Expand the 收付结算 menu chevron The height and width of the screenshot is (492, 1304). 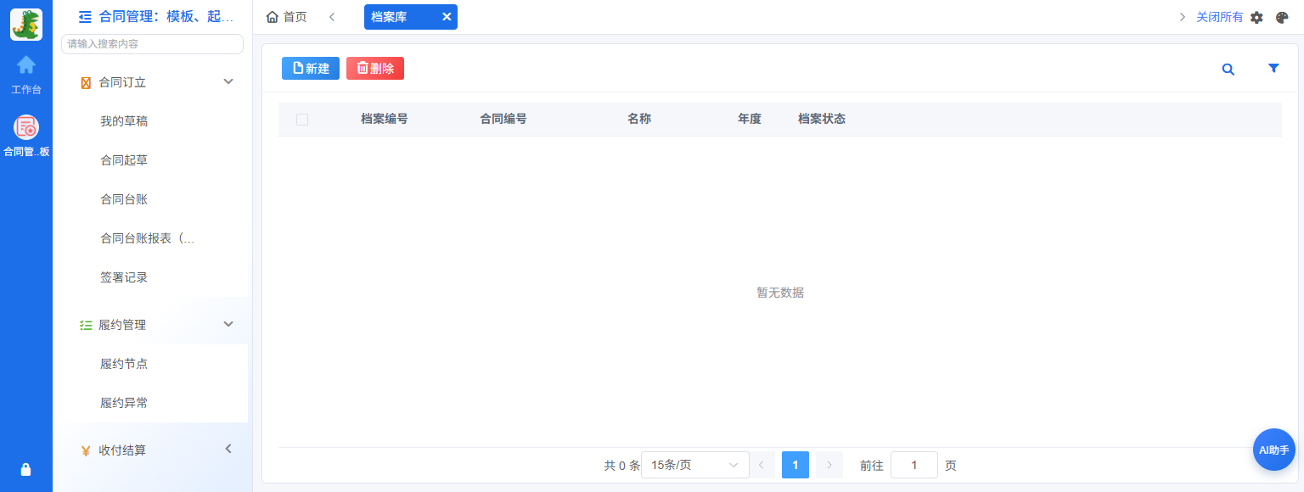228,449
